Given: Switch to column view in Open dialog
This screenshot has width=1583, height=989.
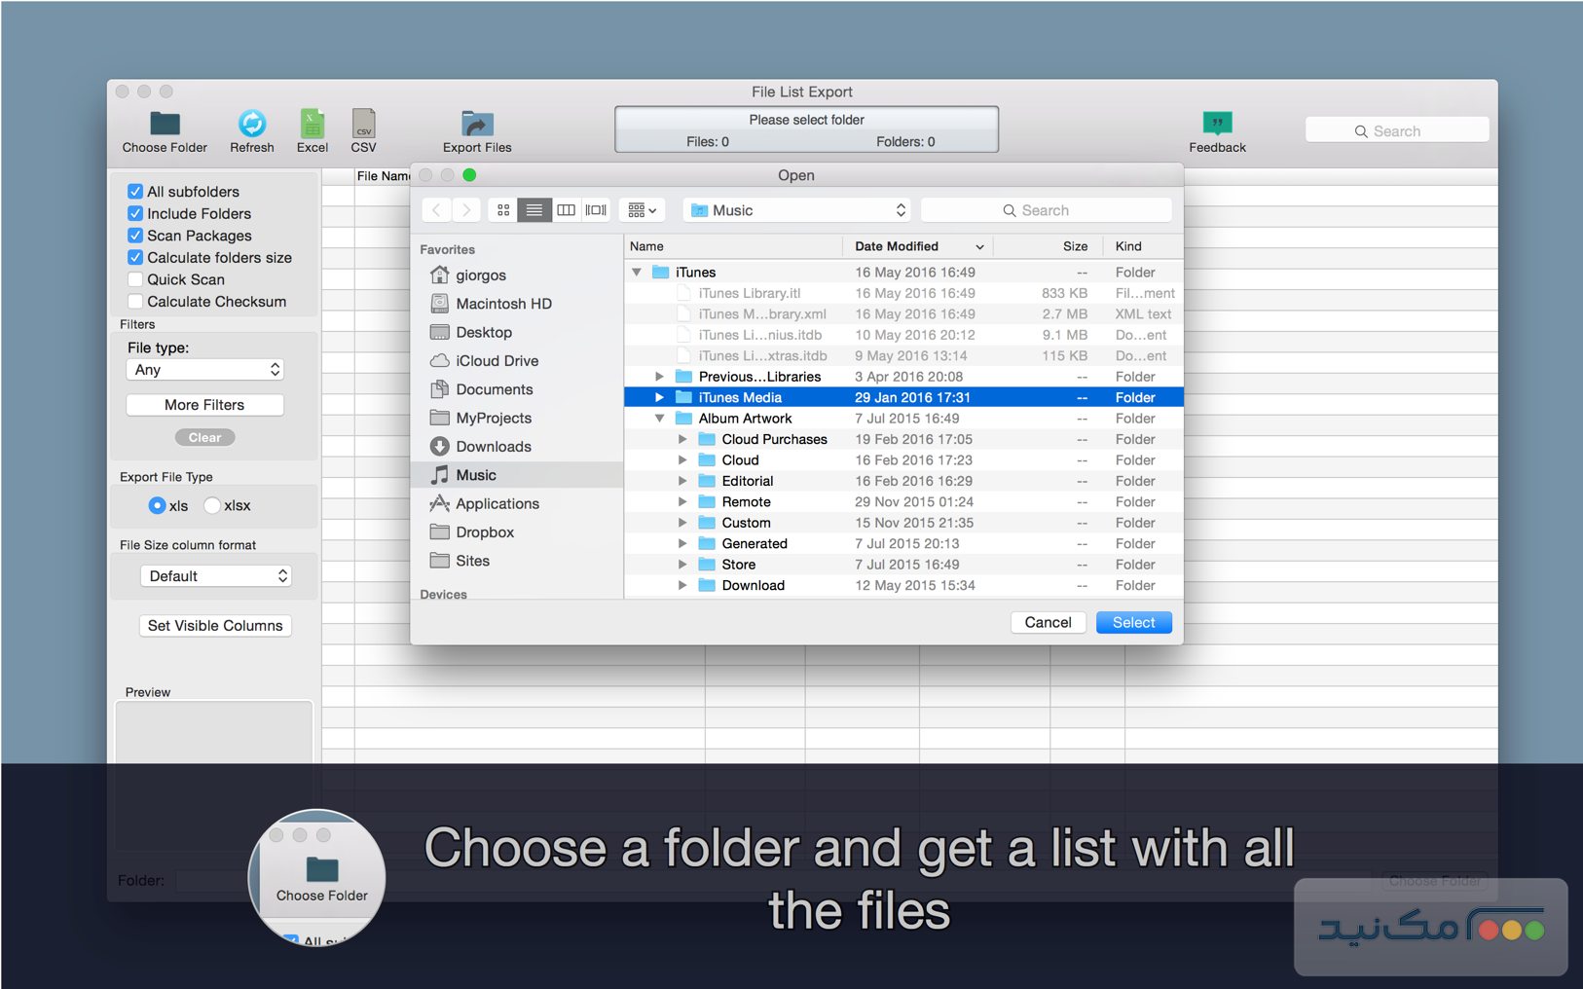Looking at the screenshot, I should click(x=566, y=209).
